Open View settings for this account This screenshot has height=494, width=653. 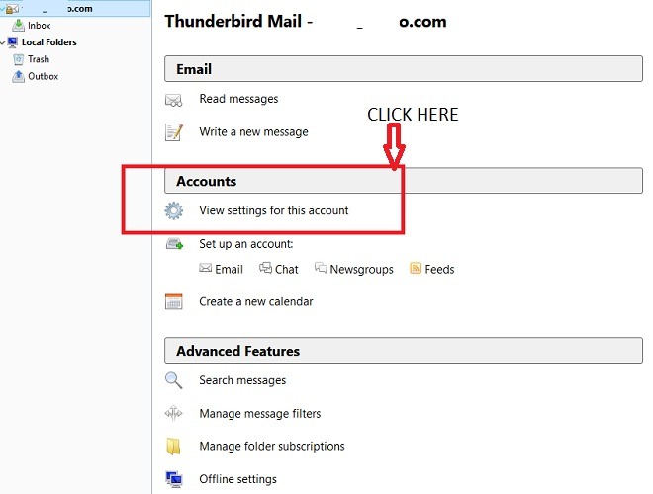tap(274, 210)
